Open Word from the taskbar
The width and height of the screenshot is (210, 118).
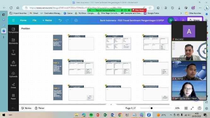click(x=113, y=115)
